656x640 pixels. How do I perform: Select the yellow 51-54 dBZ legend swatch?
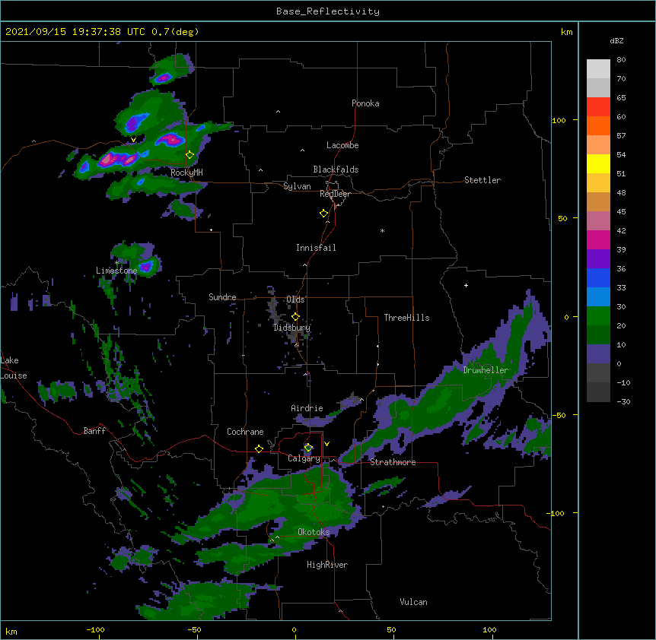pos(598,163)
